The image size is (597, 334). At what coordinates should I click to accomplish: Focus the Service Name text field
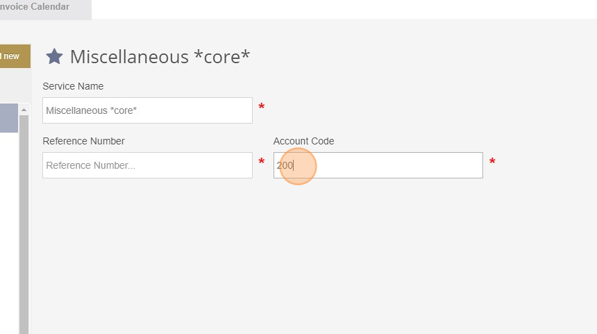pos(147,110)
